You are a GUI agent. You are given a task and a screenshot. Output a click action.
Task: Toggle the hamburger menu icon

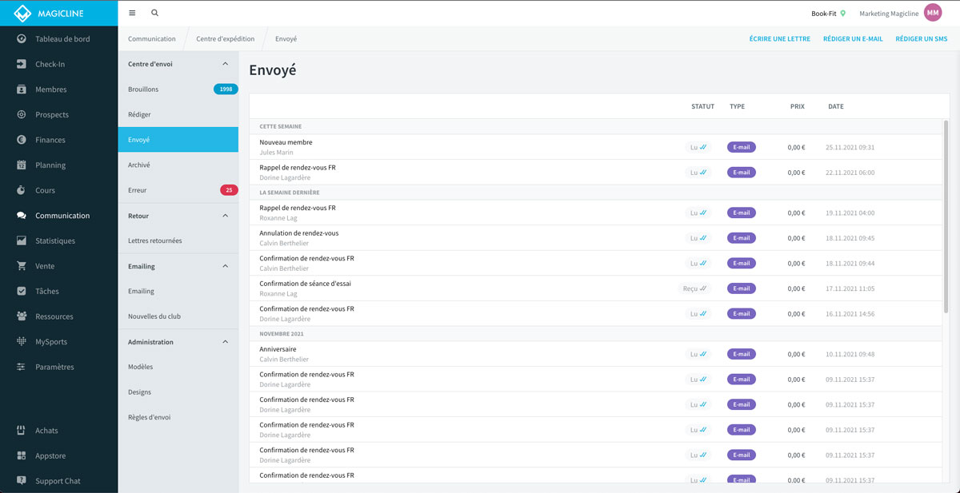tap(132, 13)
